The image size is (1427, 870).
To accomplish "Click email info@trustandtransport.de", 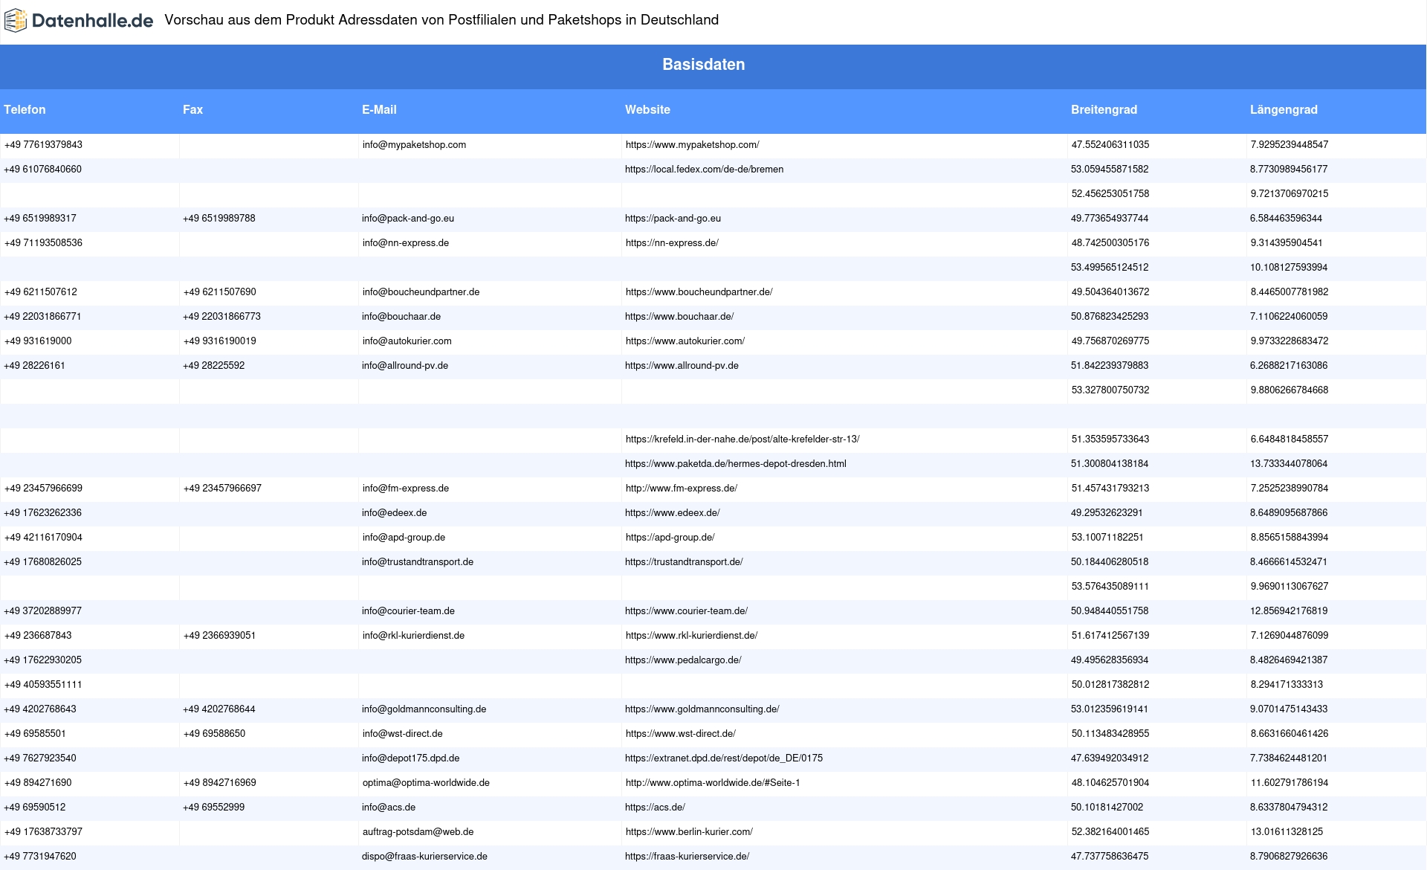I will tap(418, 562).
